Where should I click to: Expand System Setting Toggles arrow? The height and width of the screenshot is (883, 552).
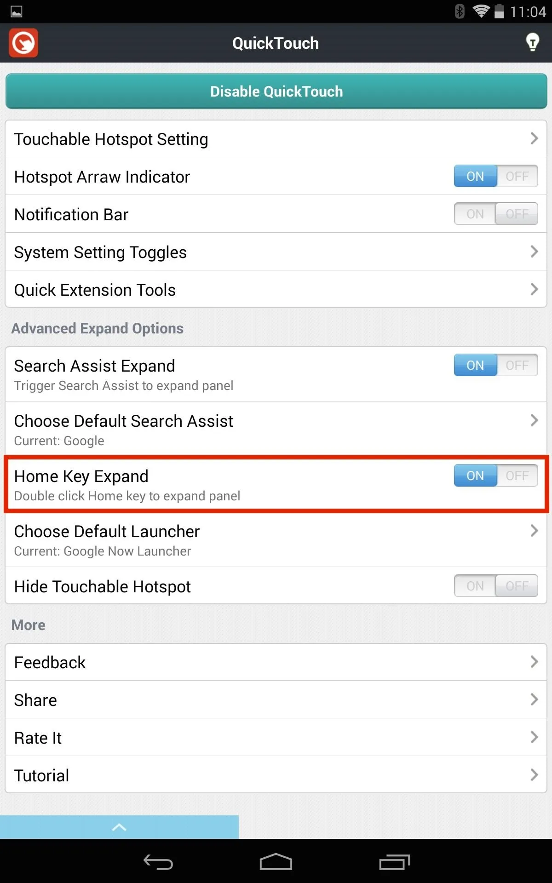pyautogui.click(x=534, y=252)
